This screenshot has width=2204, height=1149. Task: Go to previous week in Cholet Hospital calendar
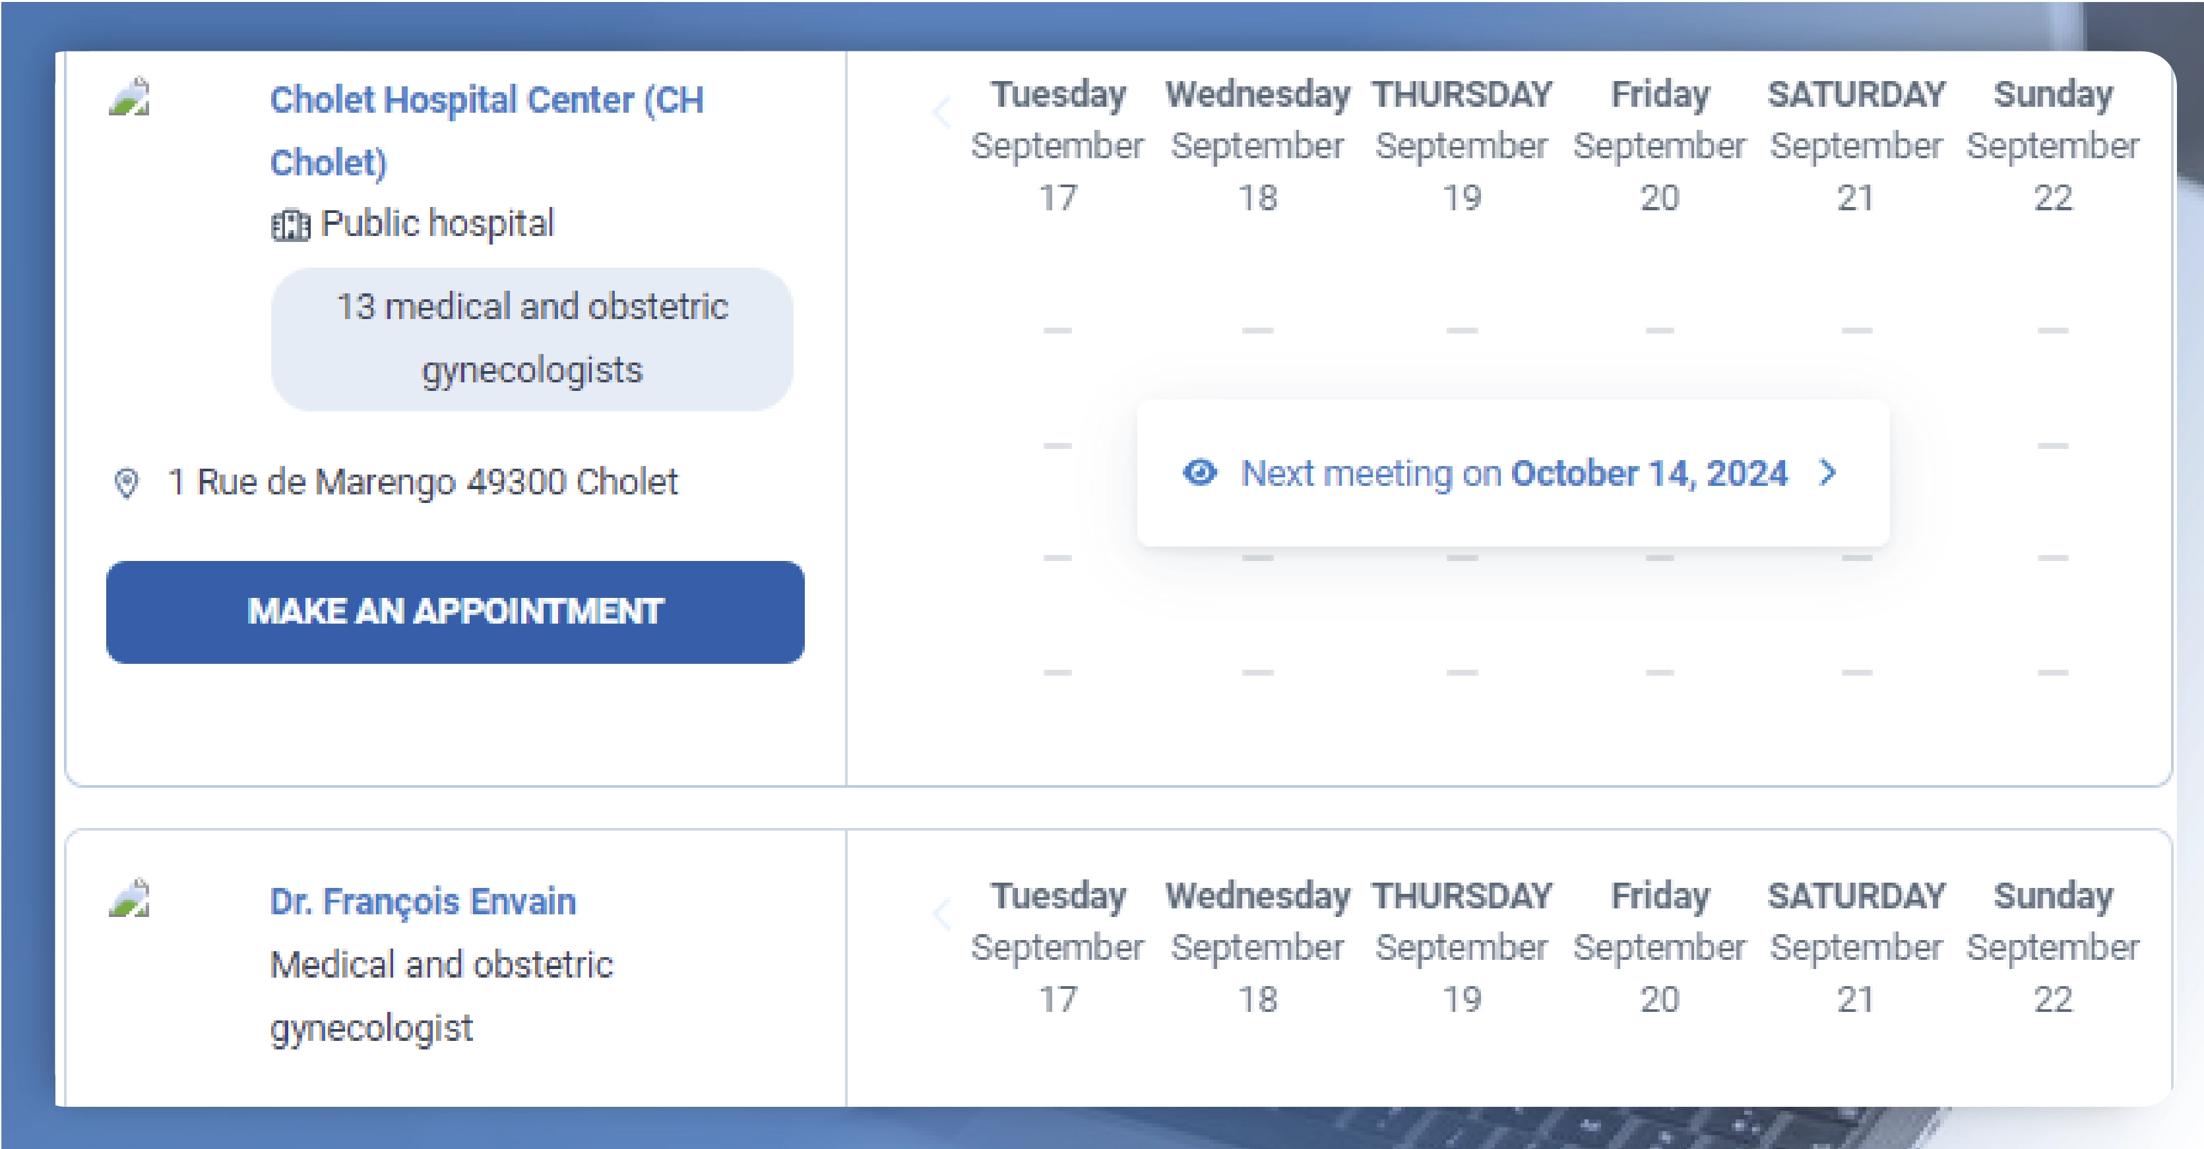coord(942,112)
